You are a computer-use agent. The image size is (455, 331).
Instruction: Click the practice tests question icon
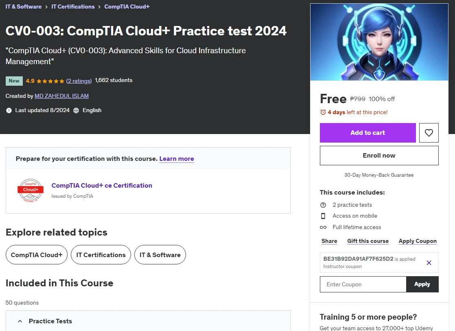323,205
